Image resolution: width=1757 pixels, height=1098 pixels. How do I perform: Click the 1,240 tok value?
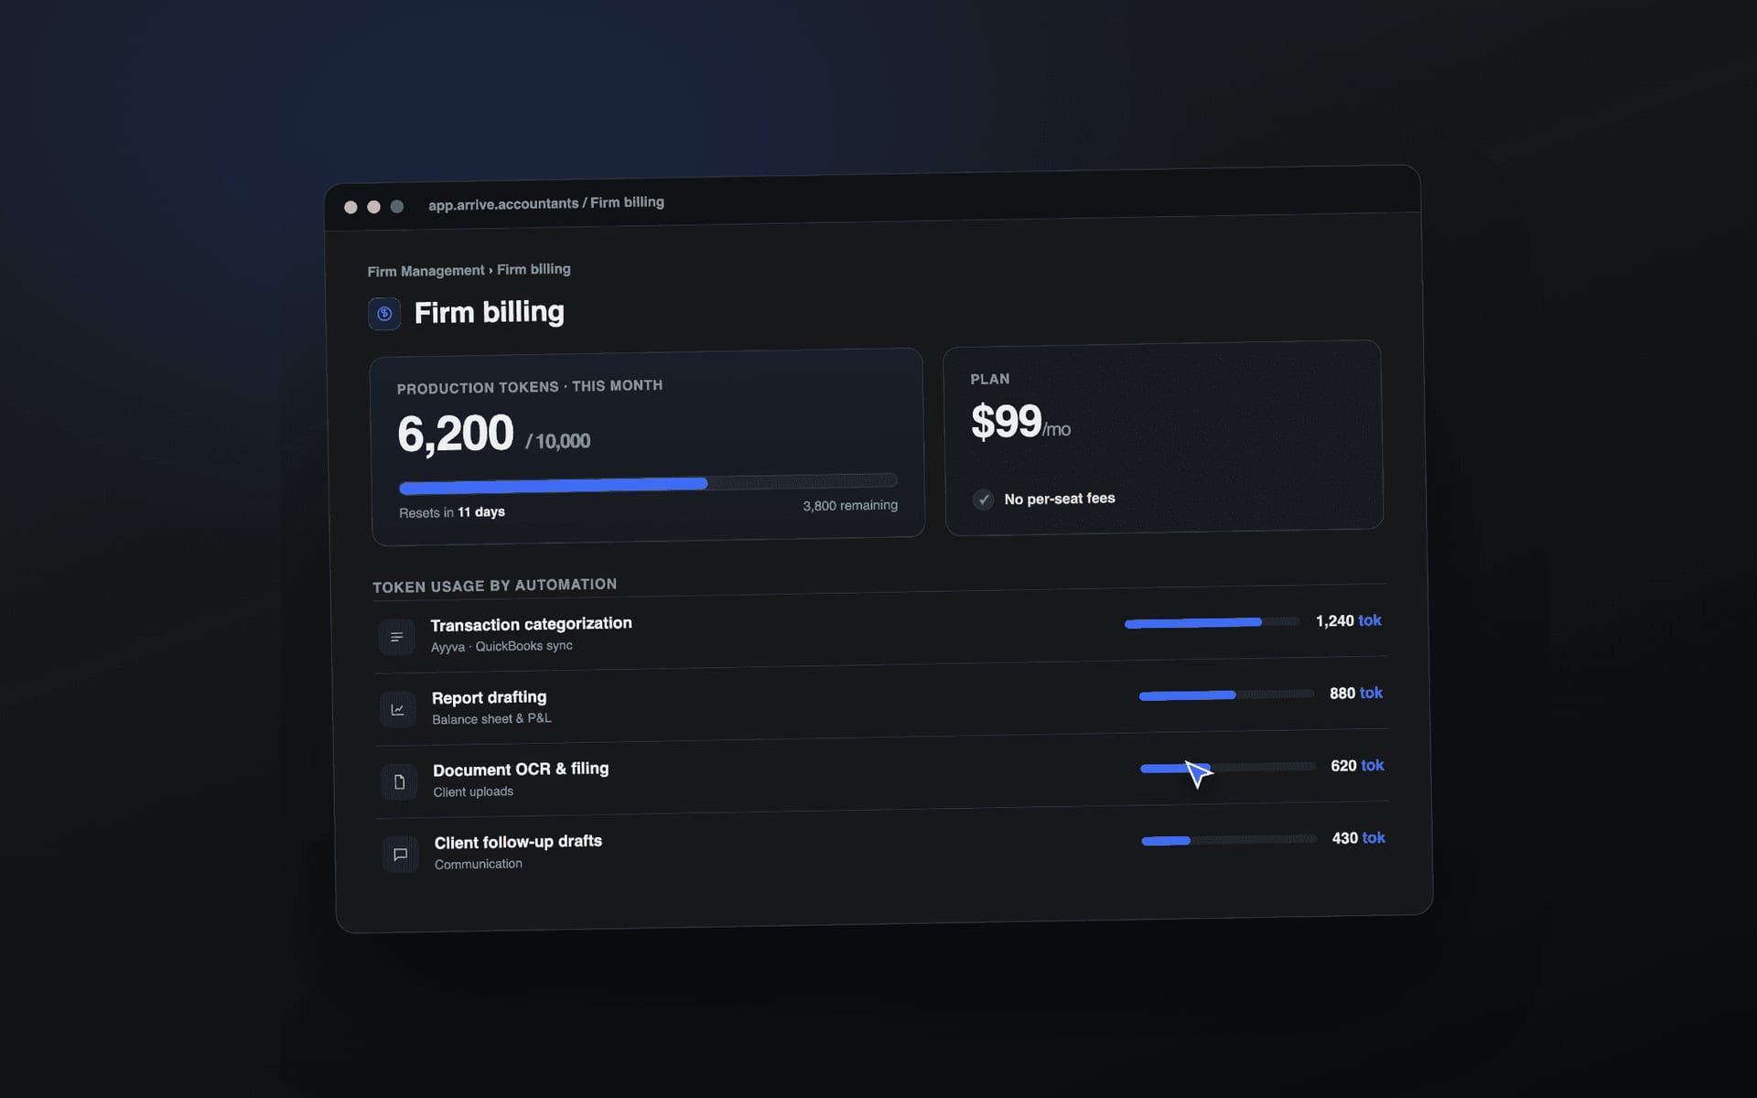click(1349, 620)
